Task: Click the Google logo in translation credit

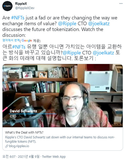Action: point(27,41)
